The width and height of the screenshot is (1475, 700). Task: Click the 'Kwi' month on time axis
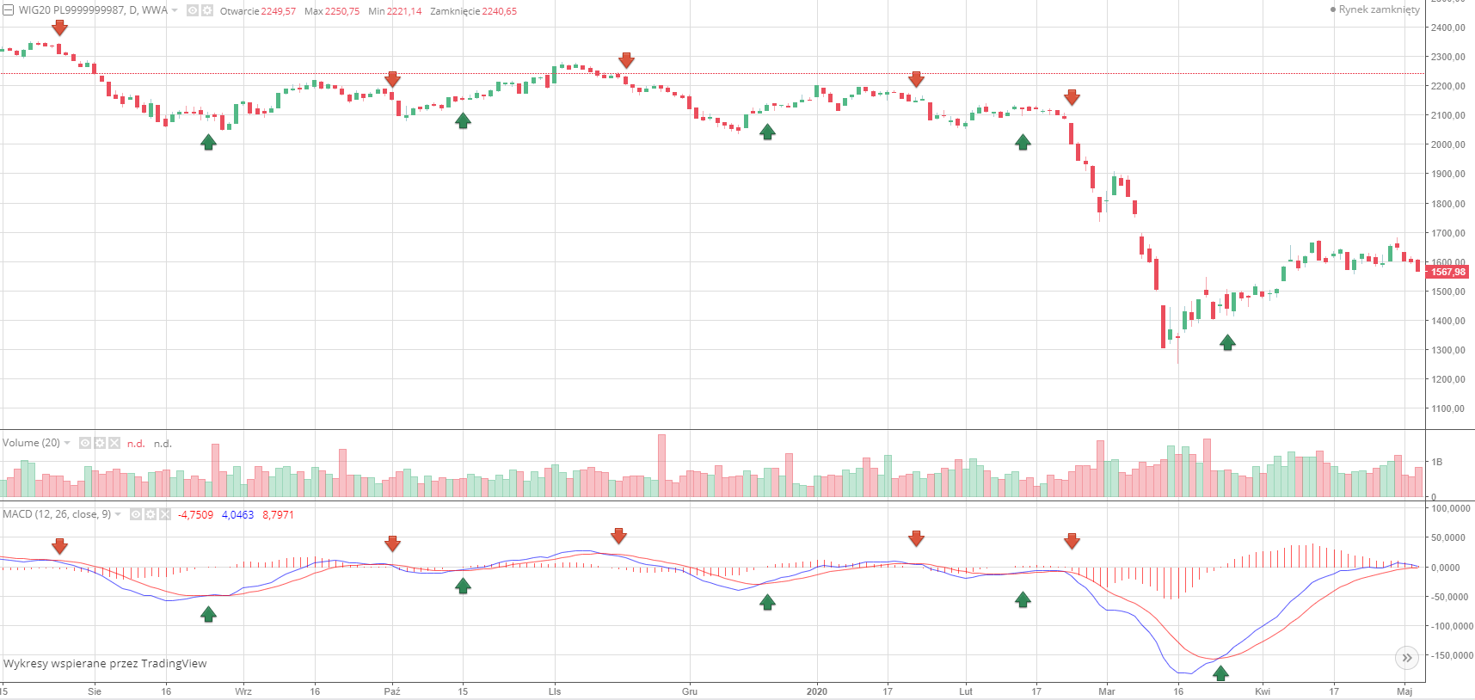1263,691
